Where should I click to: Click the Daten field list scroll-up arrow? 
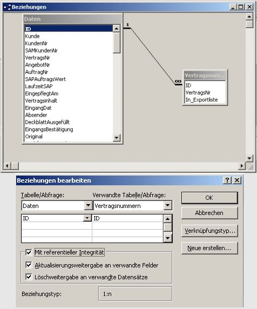[117, 29]
